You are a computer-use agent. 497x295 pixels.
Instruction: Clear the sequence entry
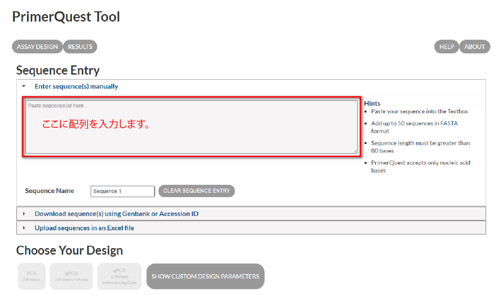pos(196,191)
